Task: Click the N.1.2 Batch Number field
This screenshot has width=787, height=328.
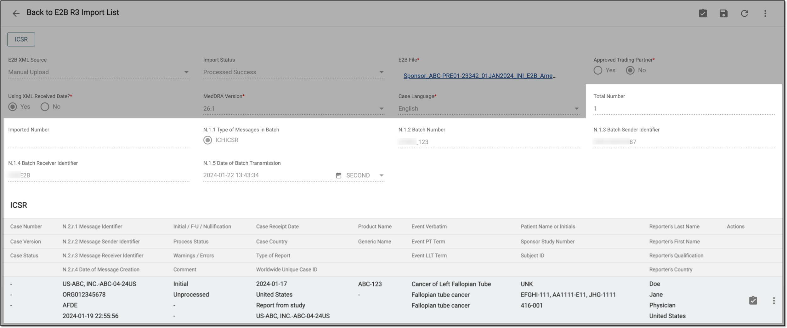Action: click(489, 142)
